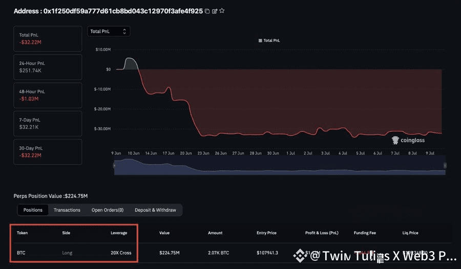Click the 20X Cross leverage cell
Screen dimensions: 461x269
click(x=121, y=253)
